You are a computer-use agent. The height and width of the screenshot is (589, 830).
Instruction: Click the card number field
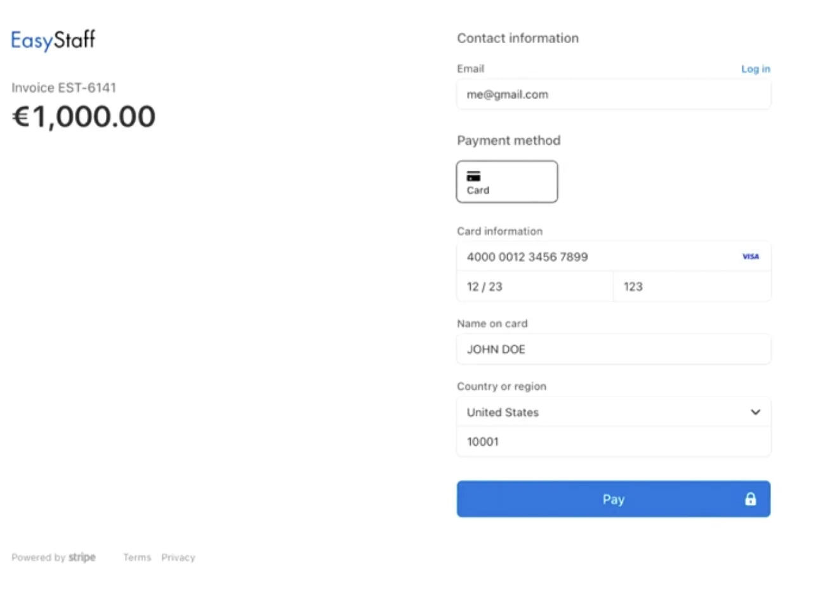[x=596, y=256]
